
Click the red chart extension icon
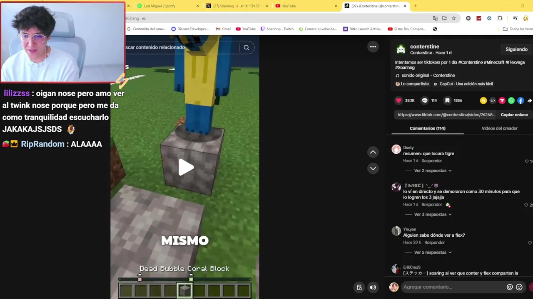[x=479, y=18]
